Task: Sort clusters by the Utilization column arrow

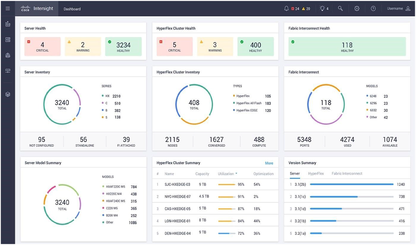Action: (x=236, y=174)
